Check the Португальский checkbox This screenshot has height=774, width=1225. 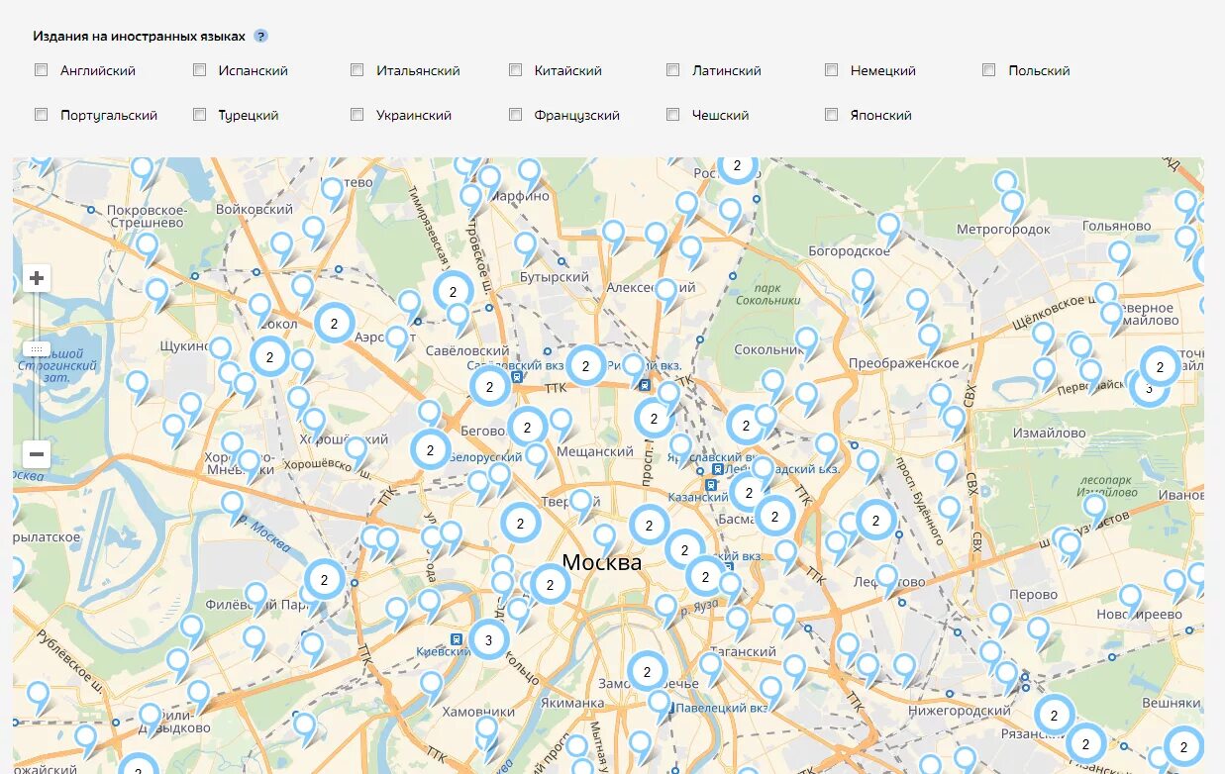click(x=42, y=115)
